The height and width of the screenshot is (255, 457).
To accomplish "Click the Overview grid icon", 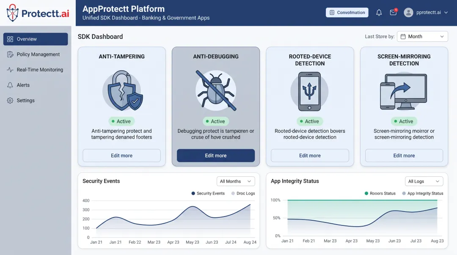I will 10,39.
